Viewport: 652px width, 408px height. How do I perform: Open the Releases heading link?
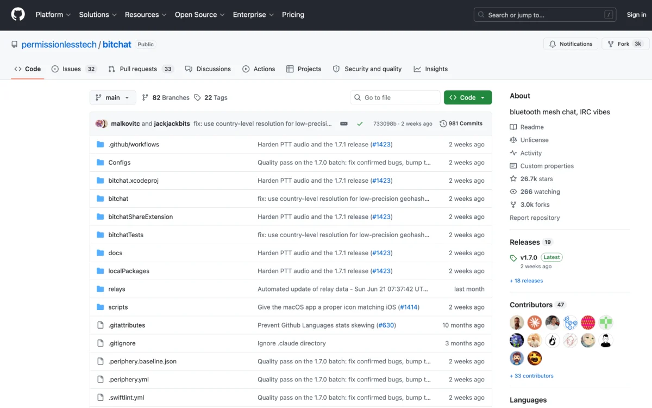[x=525, y=242]
